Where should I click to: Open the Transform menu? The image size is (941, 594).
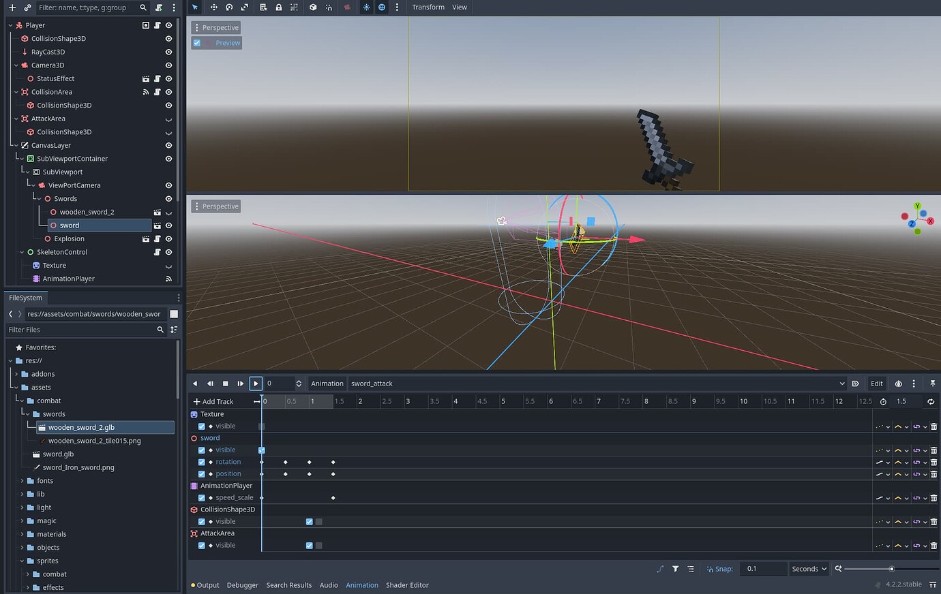(428, 7)
